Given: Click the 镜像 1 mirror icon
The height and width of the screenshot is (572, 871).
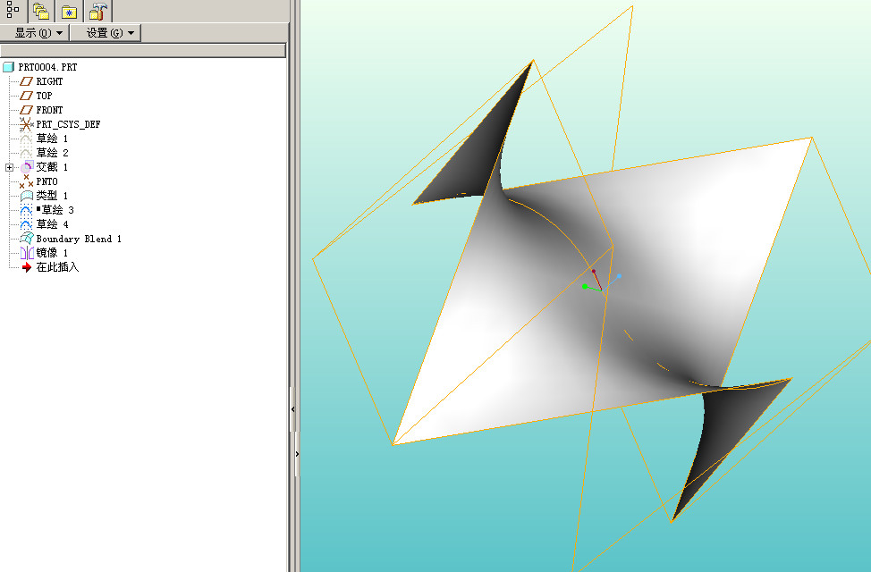Looking at the screenshot, I should tap(27, 253).
